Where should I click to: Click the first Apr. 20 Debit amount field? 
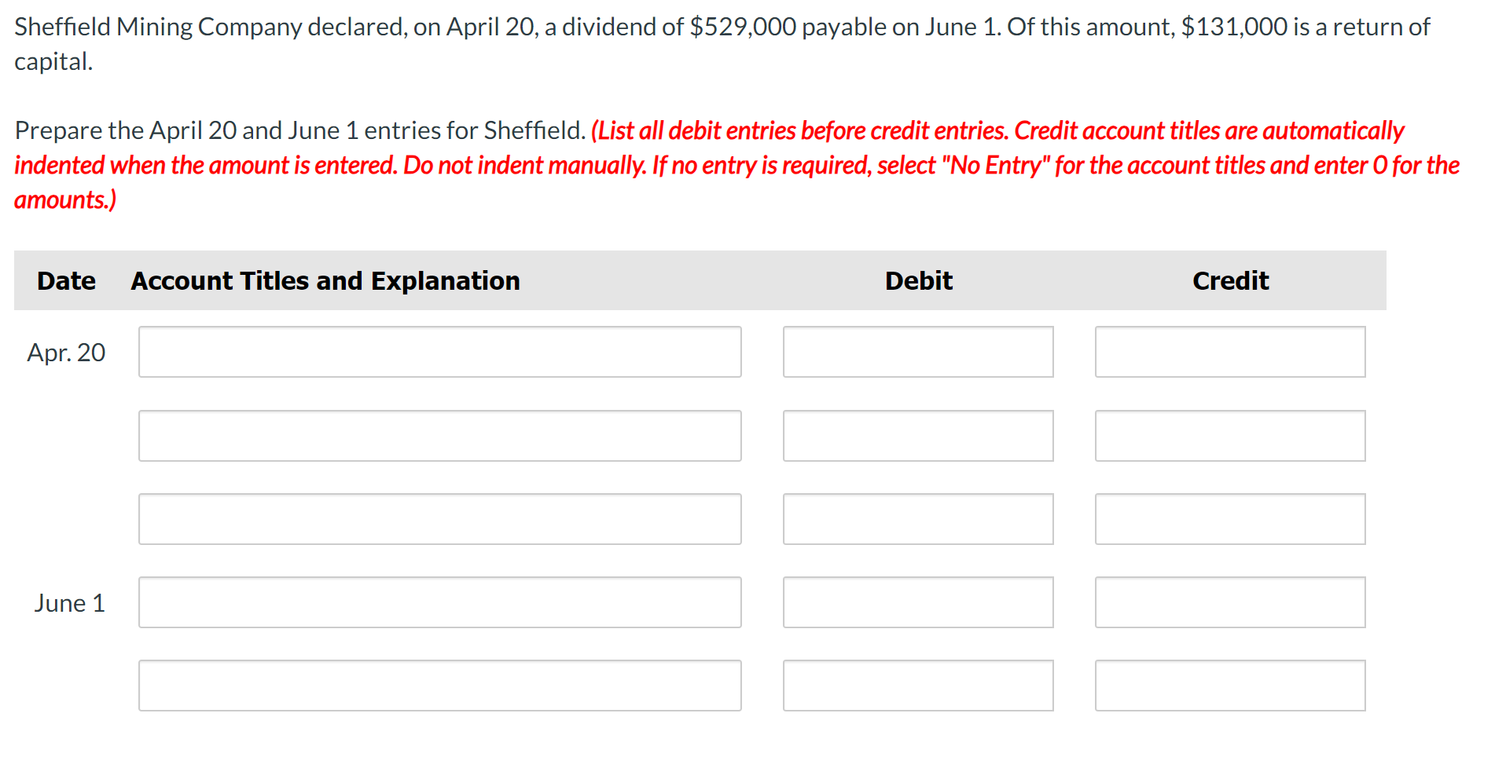click(x=918, y=352)
